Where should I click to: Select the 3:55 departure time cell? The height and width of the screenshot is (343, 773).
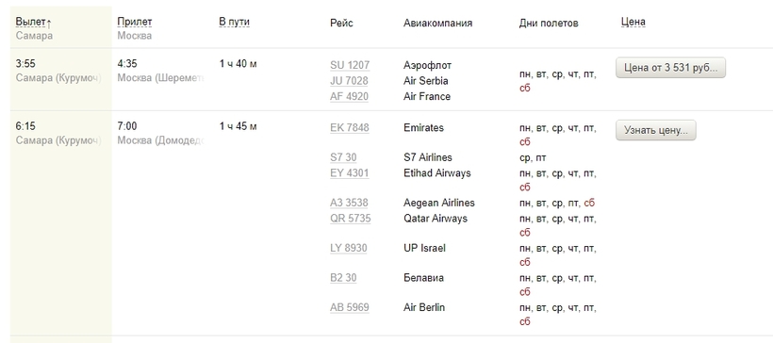click(x=25, y=64)
